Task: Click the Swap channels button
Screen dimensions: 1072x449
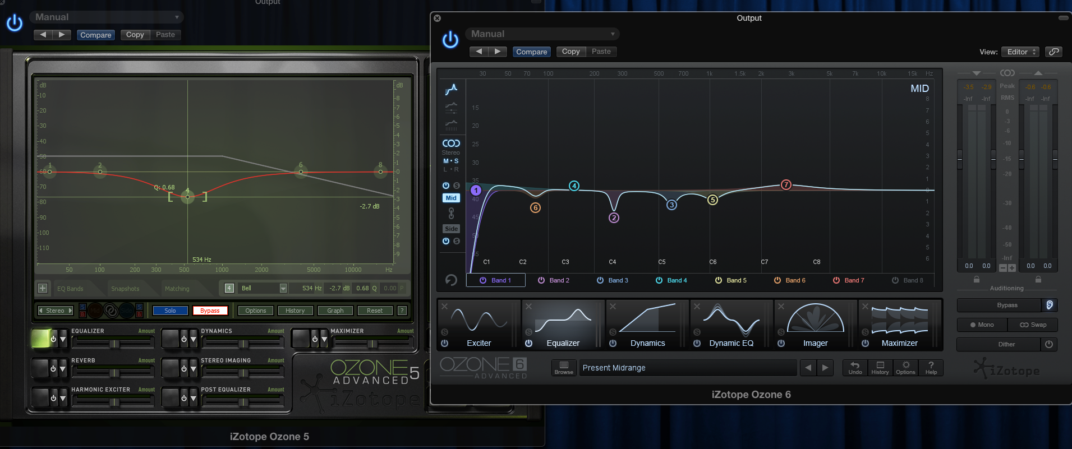Action: pos(1033,325)
